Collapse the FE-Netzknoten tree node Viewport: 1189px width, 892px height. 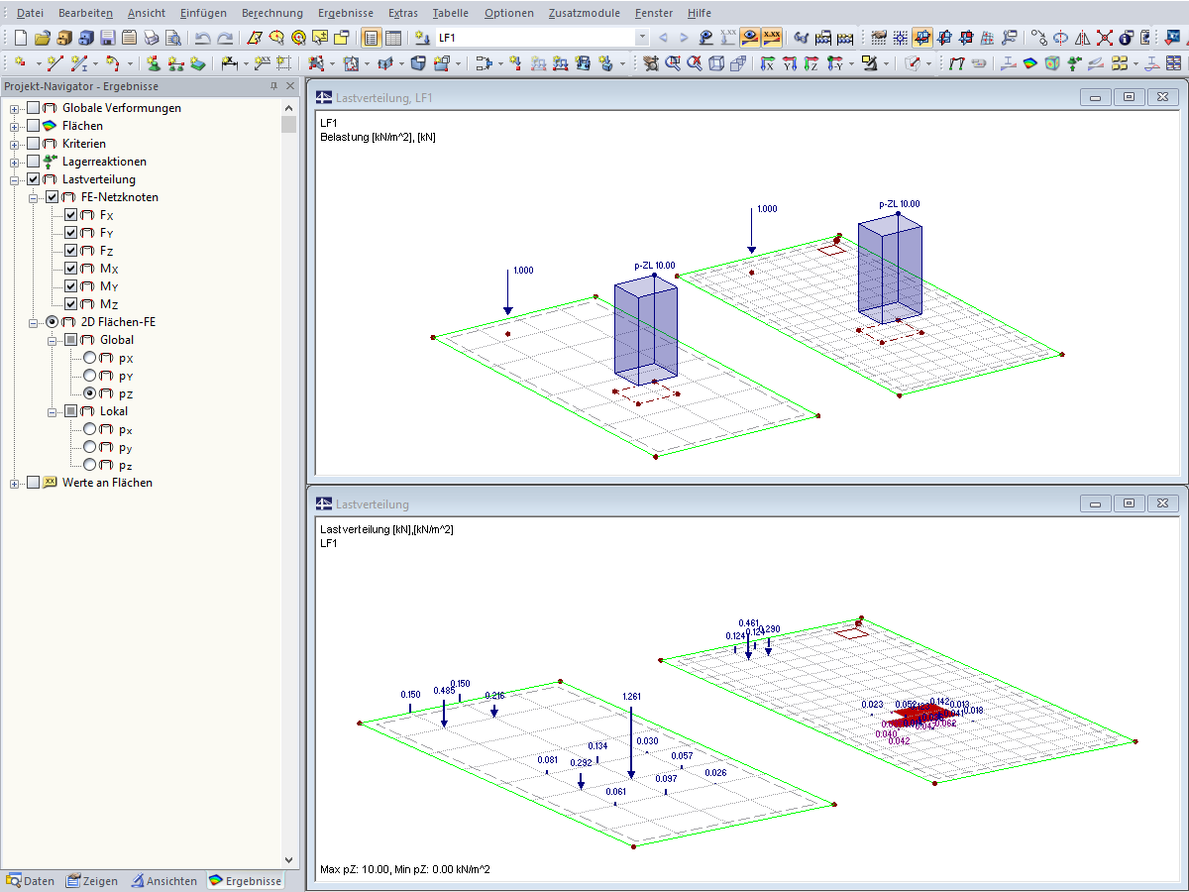(34, 197)
